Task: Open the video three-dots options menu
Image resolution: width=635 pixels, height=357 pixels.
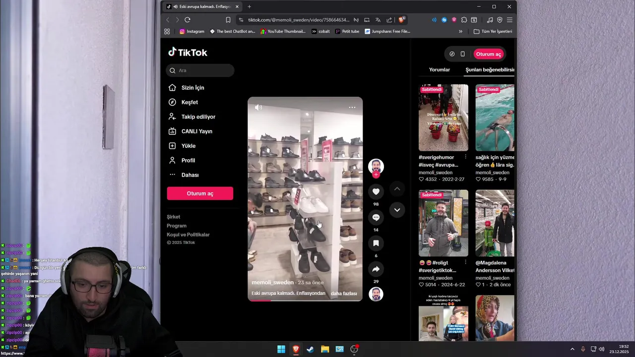Action: [352, 107]
